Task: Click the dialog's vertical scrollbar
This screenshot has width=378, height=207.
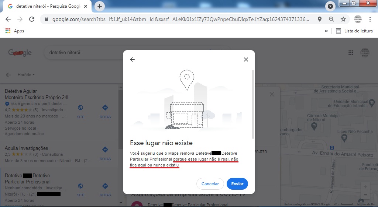Action: click(x=253, y=105)
